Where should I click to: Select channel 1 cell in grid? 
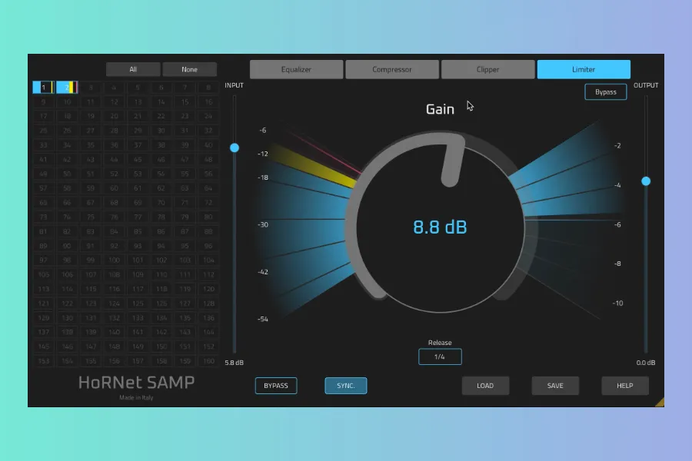(x=44, y=88)
